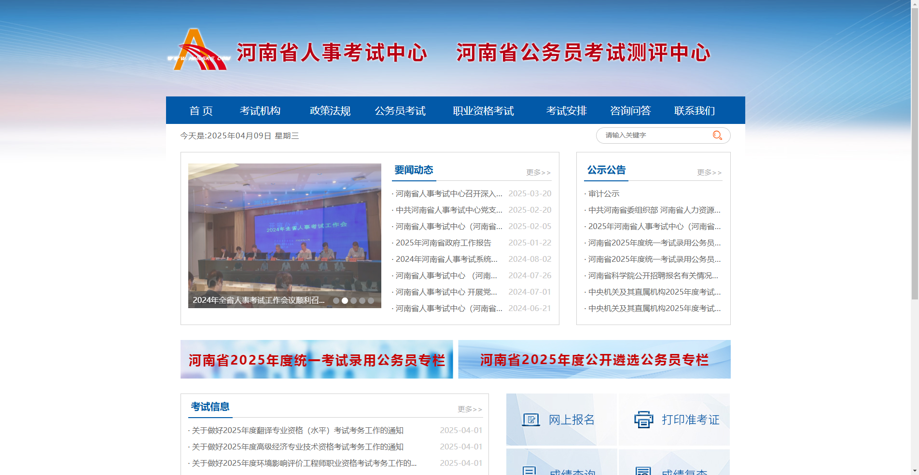Click the search magnifier icon
919x475 pixels.
[x=717, y=136]
